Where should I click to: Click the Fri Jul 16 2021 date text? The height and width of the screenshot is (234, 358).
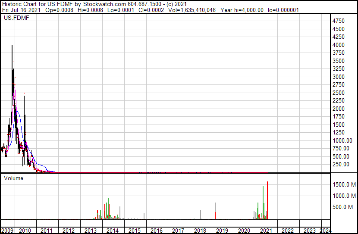[x=21, y=10]
